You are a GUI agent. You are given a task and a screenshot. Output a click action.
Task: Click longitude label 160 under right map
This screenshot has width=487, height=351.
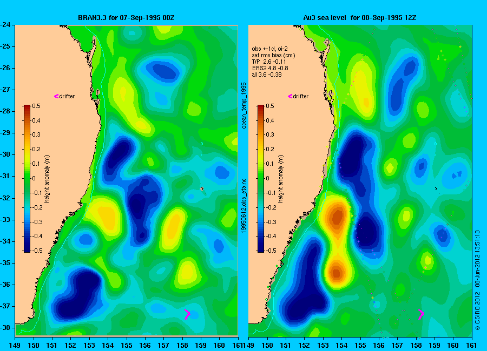[x=453, y=346]
